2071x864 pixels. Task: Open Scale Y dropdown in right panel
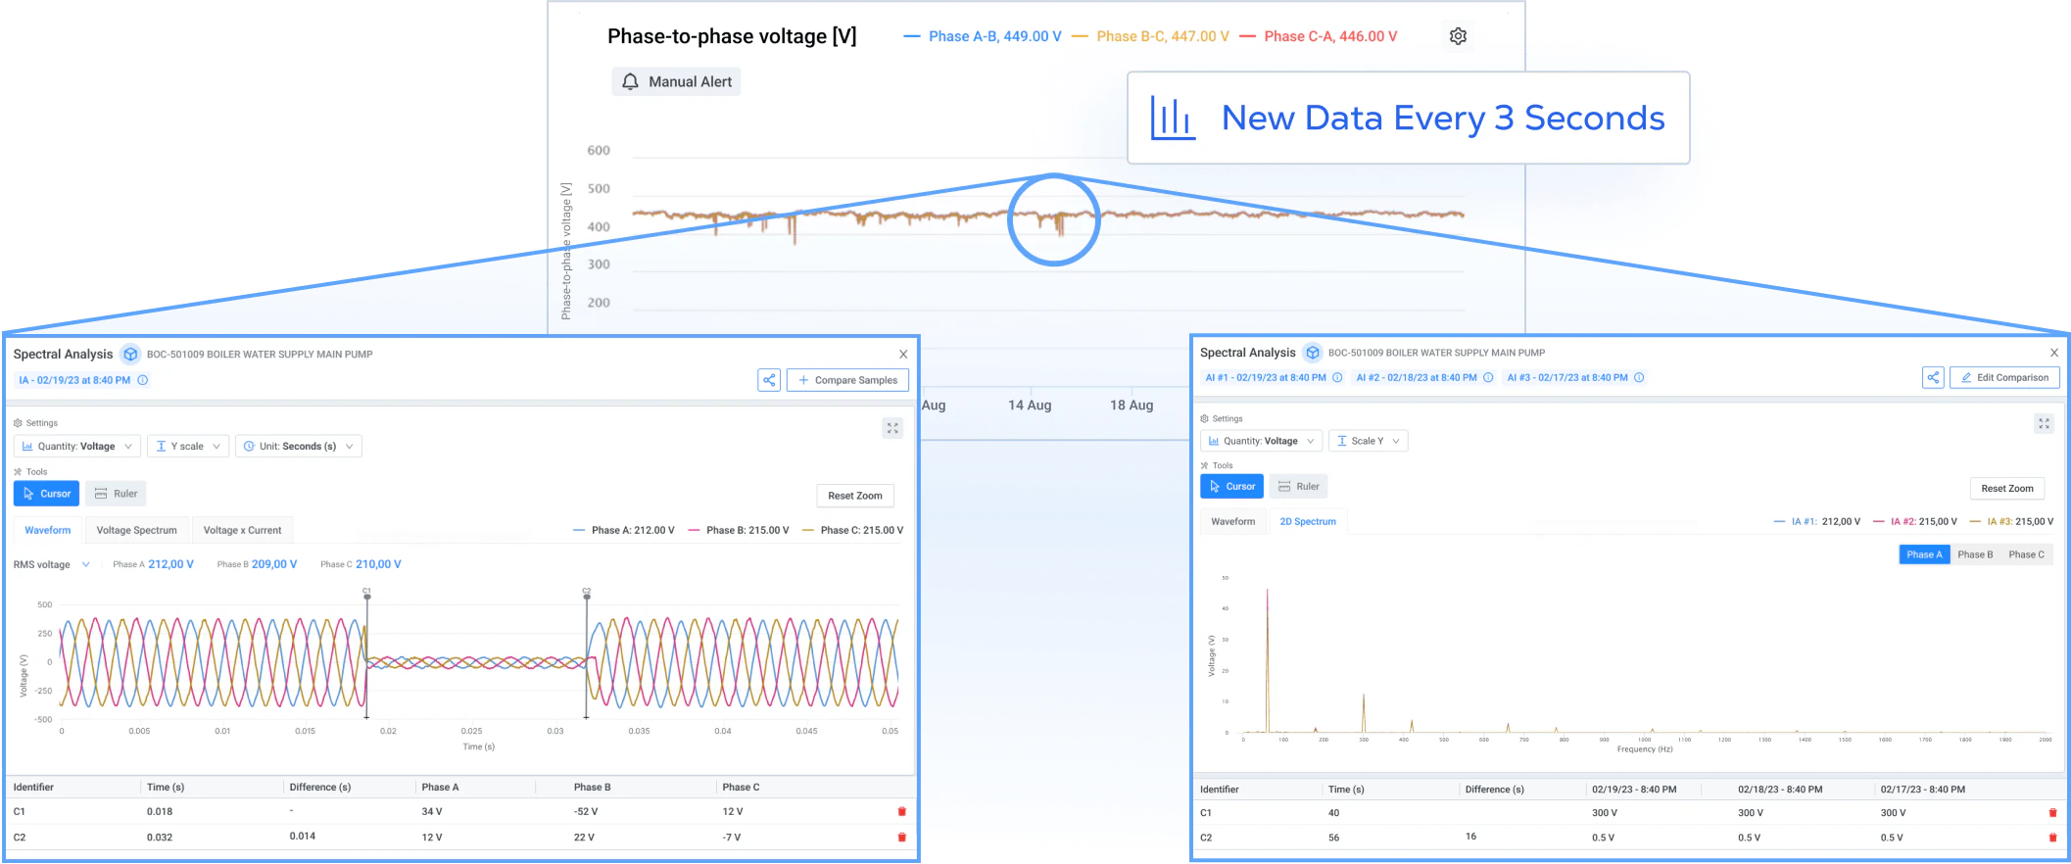1369,441
